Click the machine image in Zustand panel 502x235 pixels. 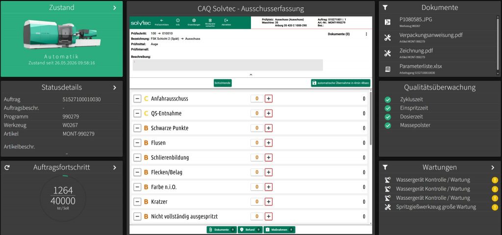point(62,34)
